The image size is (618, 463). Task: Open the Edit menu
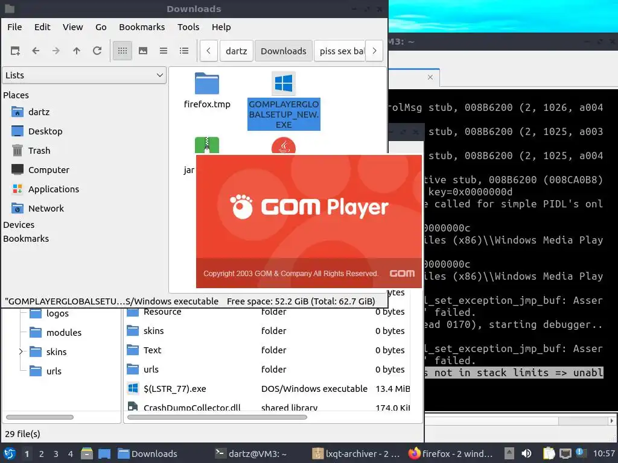(x=42, y=27)
